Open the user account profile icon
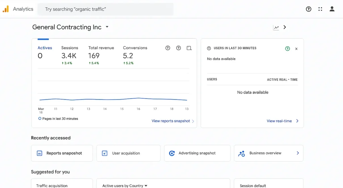The width and height of the screenshot is (343, 188). (x=332, y=9)
